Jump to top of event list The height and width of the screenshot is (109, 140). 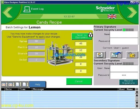click(137, 92)
